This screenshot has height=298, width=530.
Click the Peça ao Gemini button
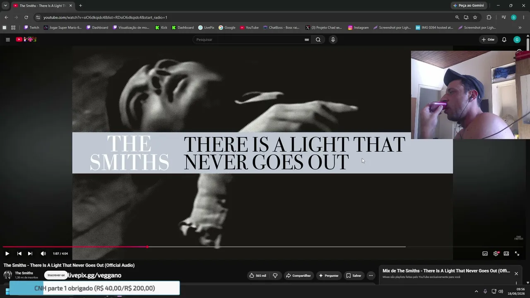coord(468,6)
